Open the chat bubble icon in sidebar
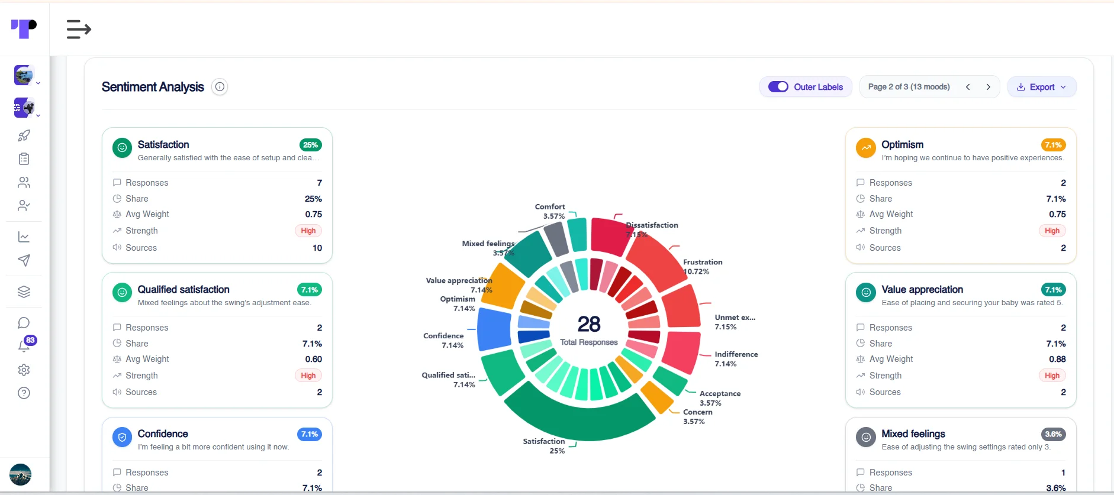 tap(24, 323)
